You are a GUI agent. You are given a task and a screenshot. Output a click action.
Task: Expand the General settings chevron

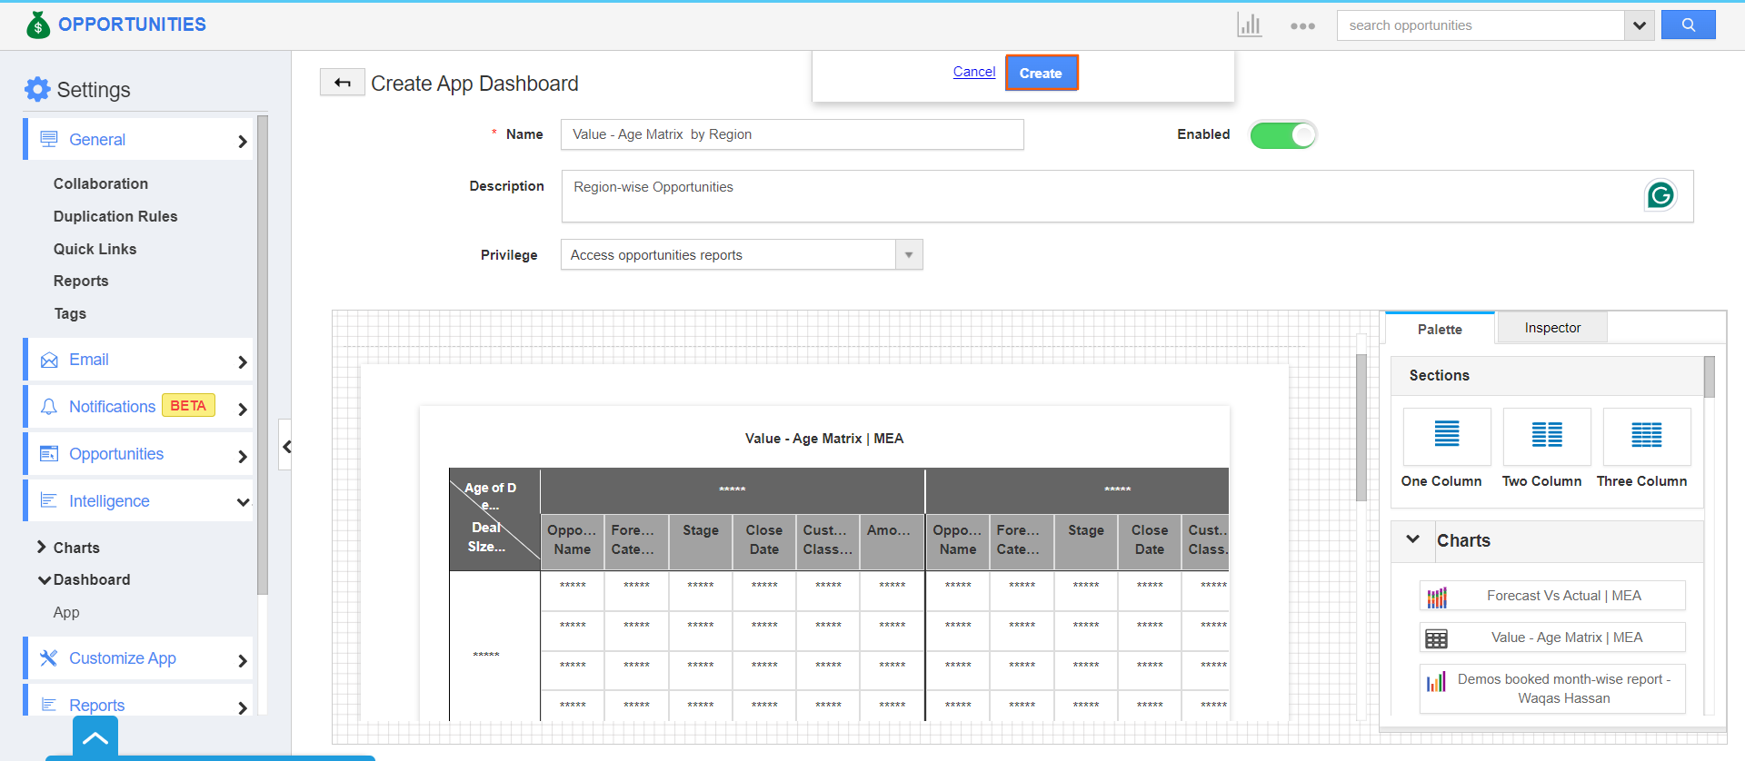(242, 141)
